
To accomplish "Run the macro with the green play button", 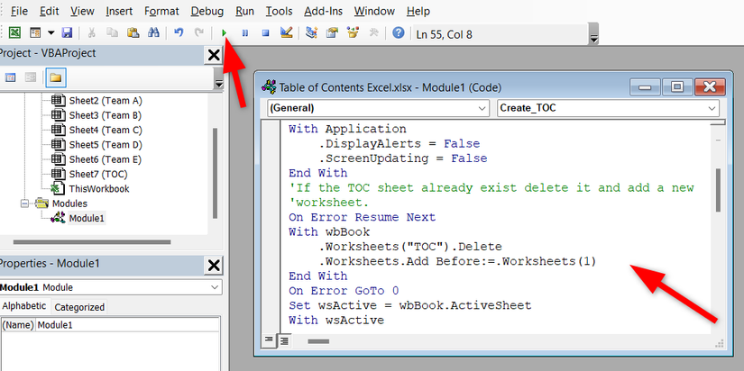I will [x=225, y=33].
